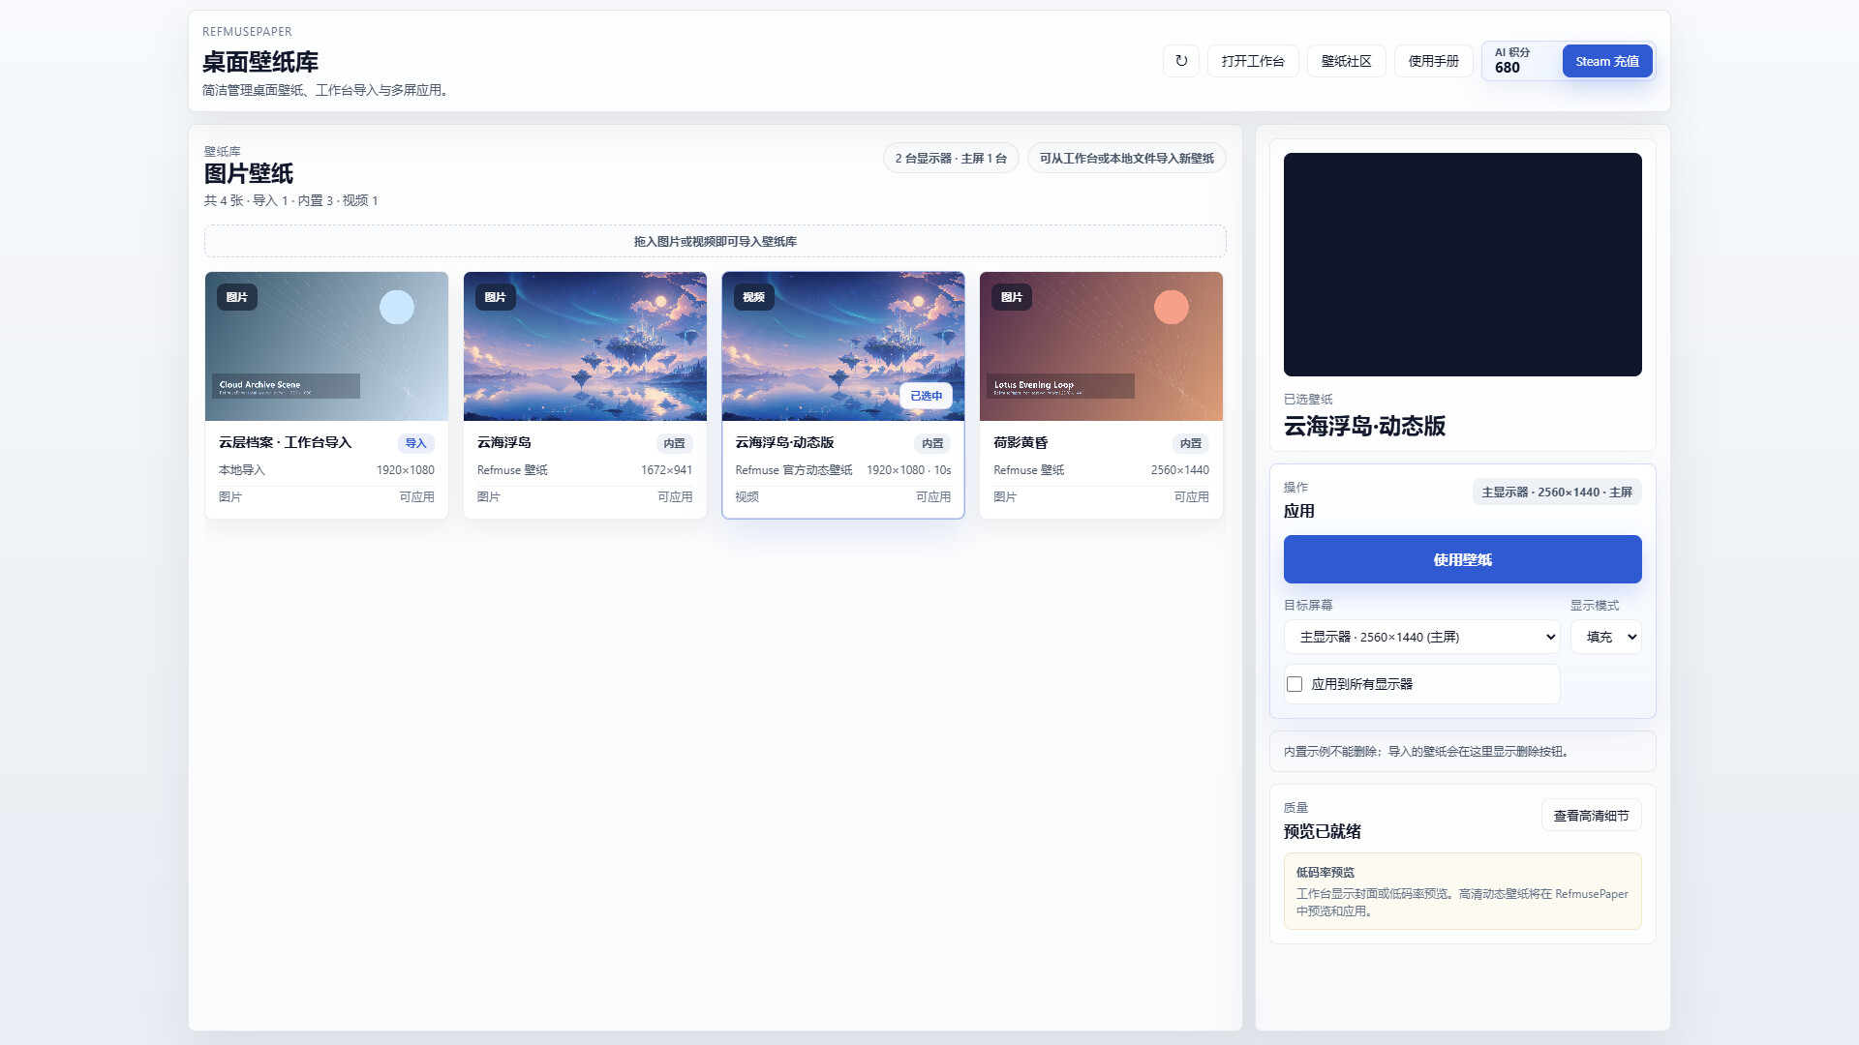Image resolution: width=1859 pixels, height=1045 pixels.
Task: Select the 云层档案 · 工作台导入 wallpaper thumbnail
Action: [326, 346]
